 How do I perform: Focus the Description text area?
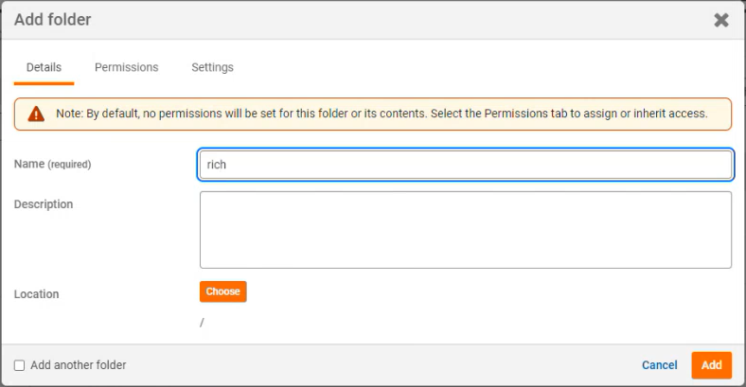click(464, 229)
